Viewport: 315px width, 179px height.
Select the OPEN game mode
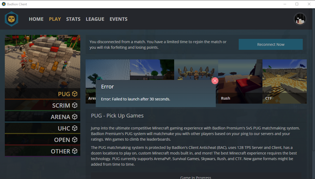pos(43,140)
